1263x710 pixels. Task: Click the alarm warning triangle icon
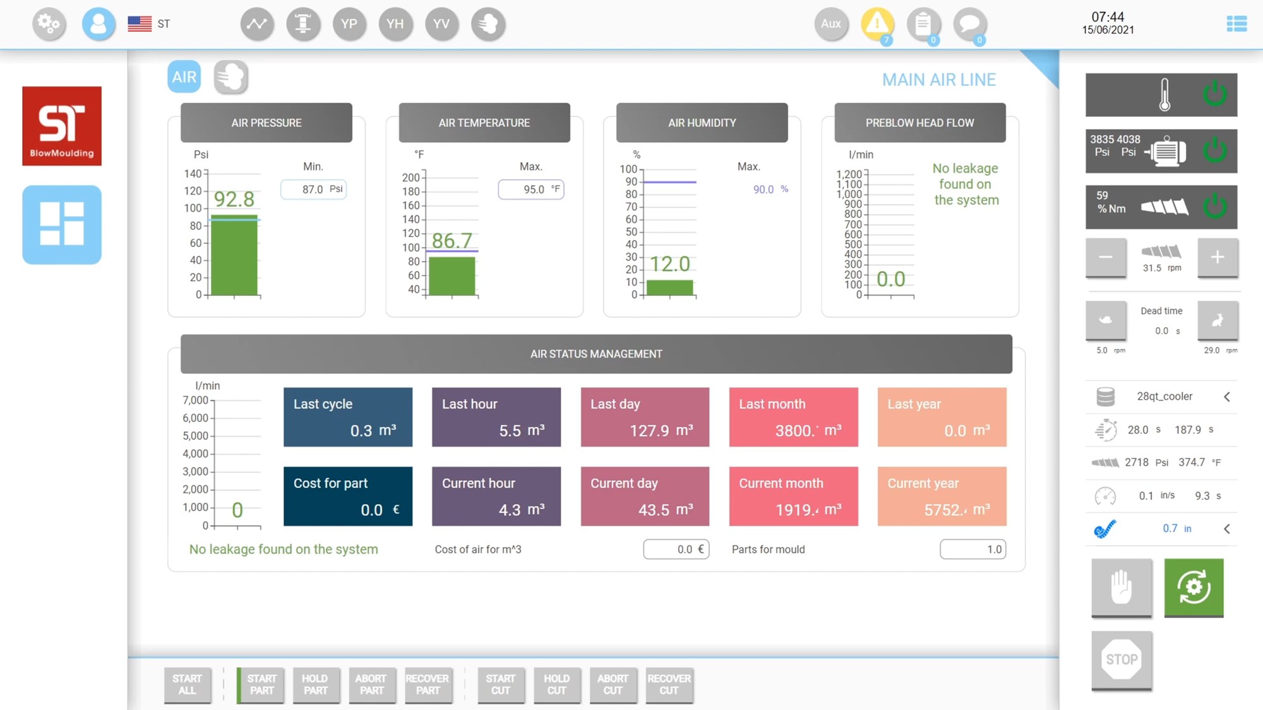pyautogui.click(x=877, y=24)
